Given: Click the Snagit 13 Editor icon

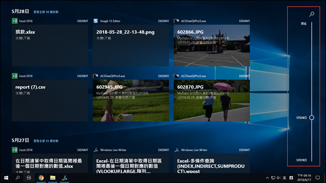Looking at the screenshot, I should click(x=96, y=21).
